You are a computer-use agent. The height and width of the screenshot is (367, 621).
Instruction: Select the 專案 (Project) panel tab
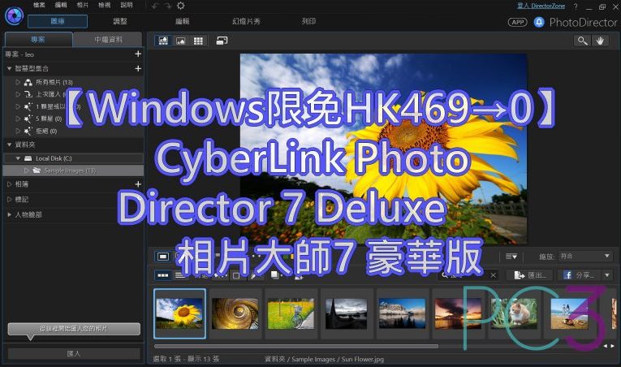click(x=38, y=39)
